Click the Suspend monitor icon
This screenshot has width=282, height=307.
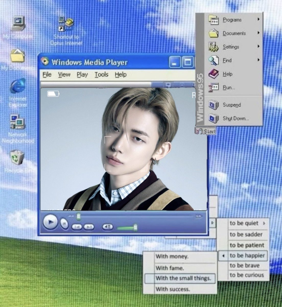pos(213,105)
